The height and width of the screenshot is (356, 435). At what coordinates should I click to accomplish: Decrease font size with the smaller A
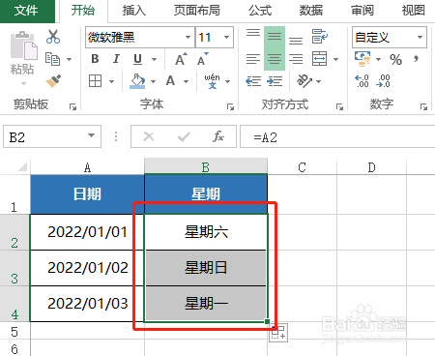pos(203,59)
